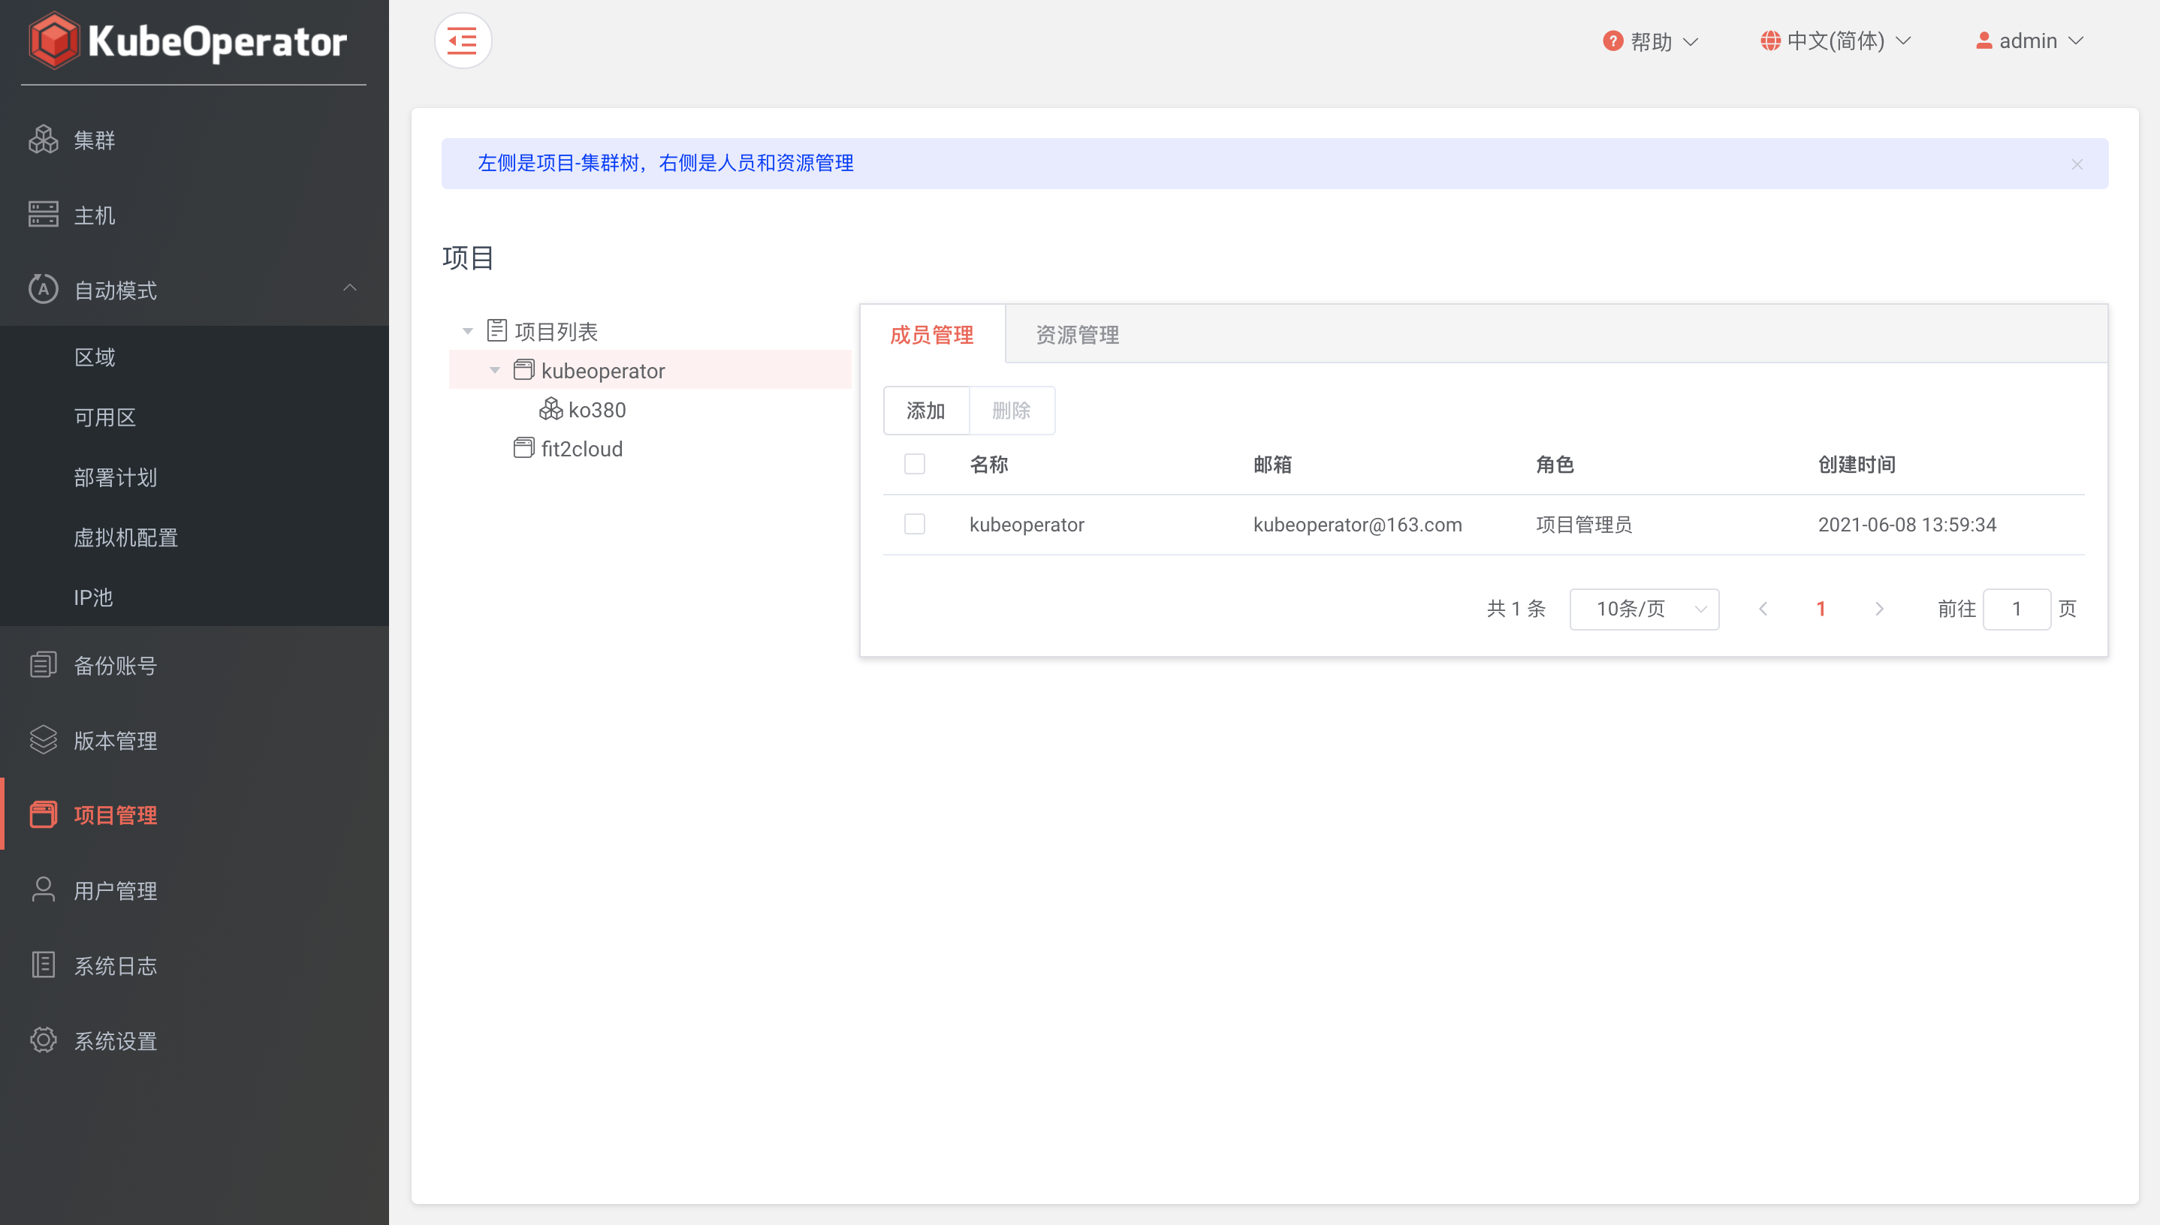Click the user icon beside 用户管理
This screenshot has width=2160, height=1225.
[43, 889]
